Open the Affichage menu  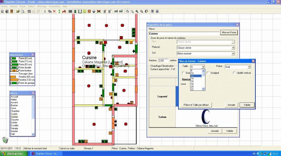(42, 6)
